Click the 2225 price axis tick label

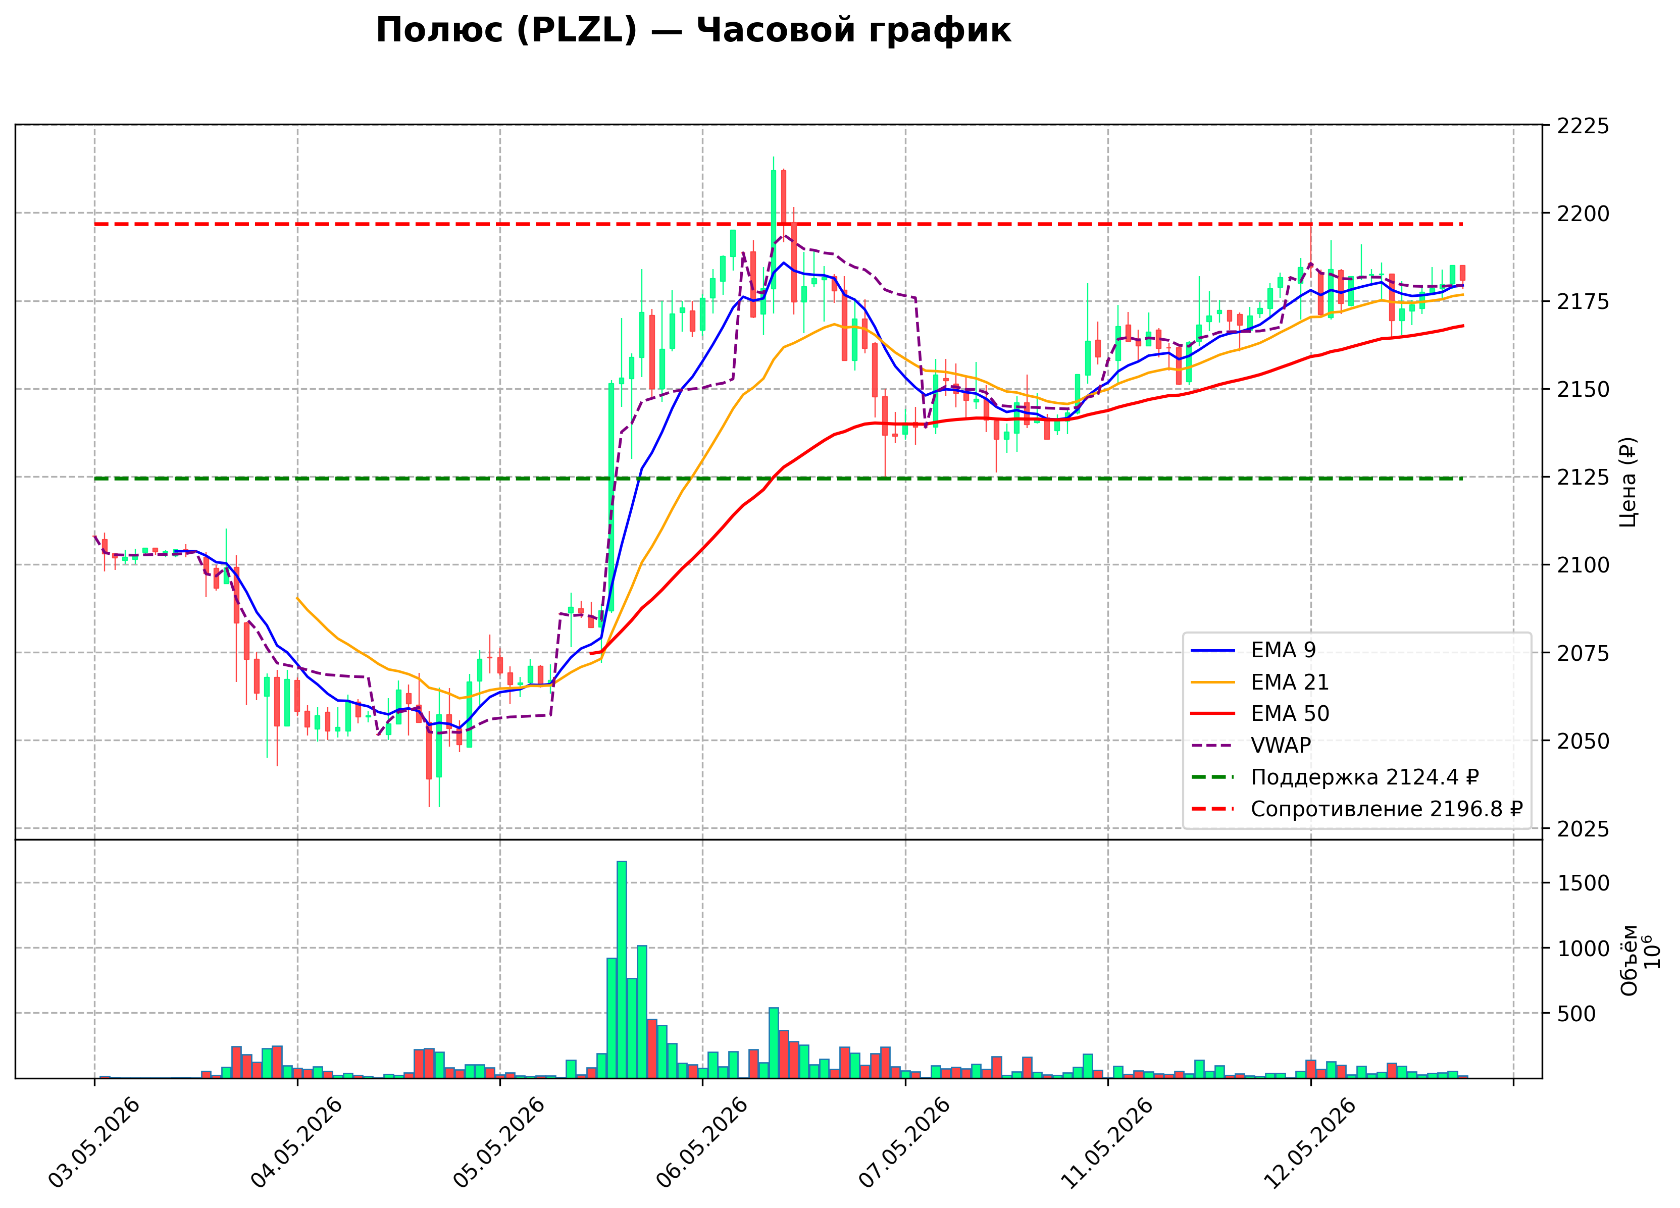pos(1583,126)
